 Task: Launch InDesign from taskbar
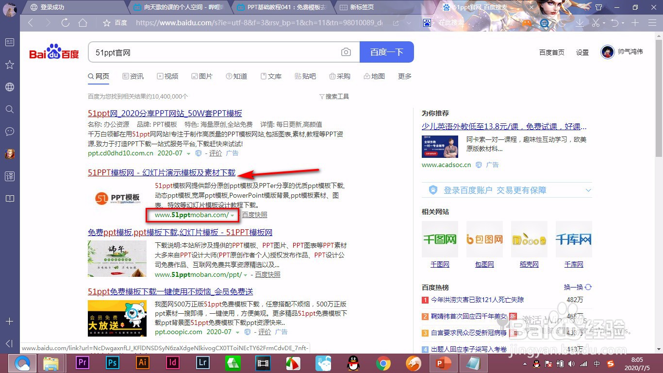173,363
